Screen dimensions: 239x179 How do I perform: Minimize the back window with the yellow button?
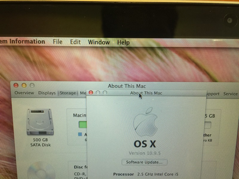point(24,85)
